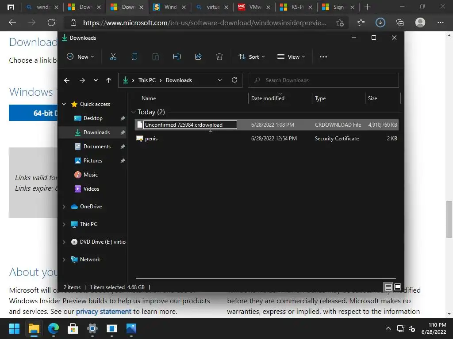Refresh the Downloads folder view

[234, 80]
